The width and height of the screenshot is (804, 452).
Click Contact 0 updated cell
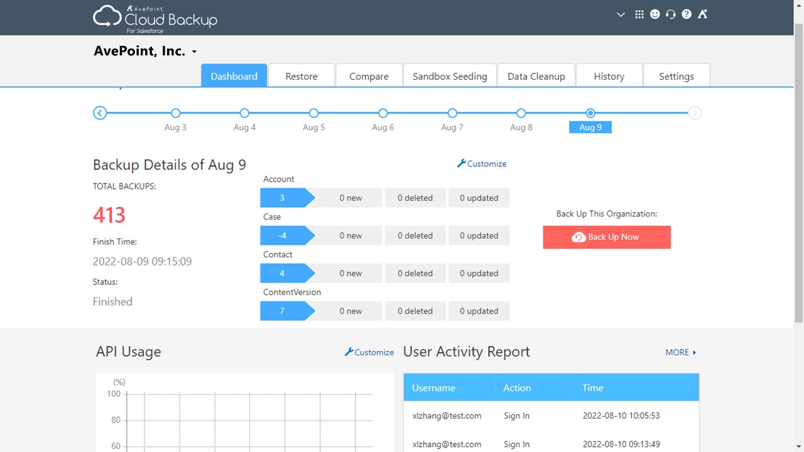[479, 273]
